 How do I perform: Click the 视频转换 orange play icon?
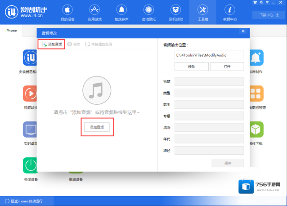[31, 93]
